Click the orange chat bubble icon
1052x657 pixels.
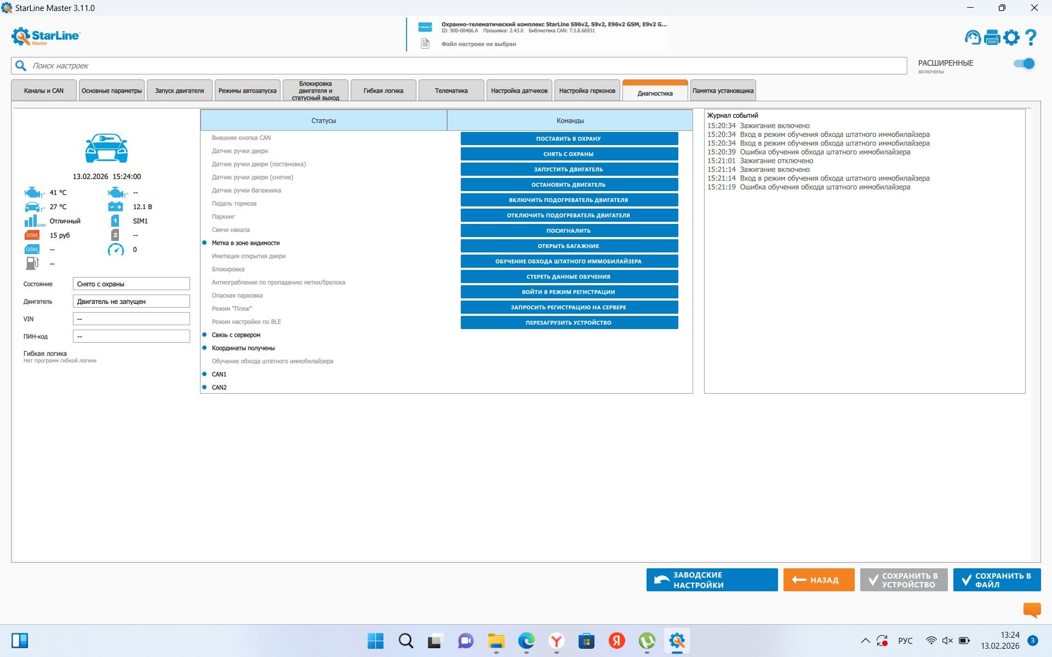point(1032,609)
